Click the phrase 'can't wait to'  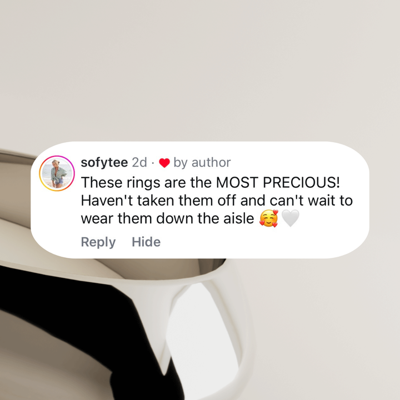click(311, 201)
